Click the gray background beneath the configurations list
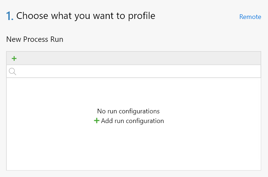Viewport: 268px width, 177px height. tap(133, 174)
